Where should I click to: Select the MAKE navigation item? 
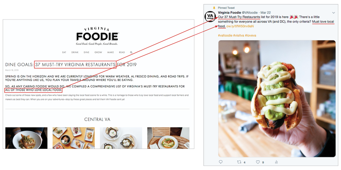(110, 52)
